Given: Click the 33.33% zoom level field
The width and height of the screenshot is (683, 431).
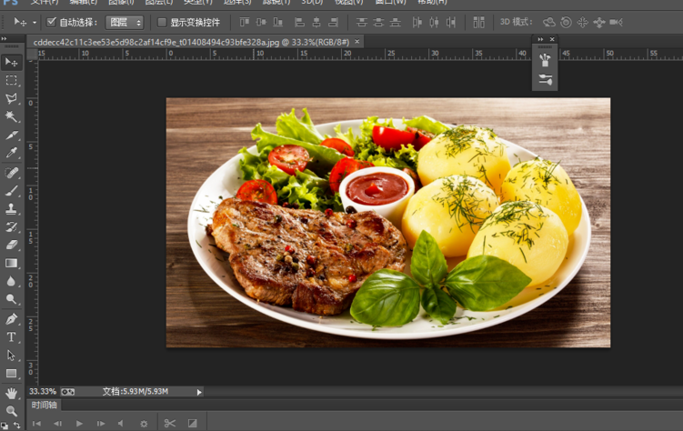Looking at the screenshot, I should tap(42, 392).
